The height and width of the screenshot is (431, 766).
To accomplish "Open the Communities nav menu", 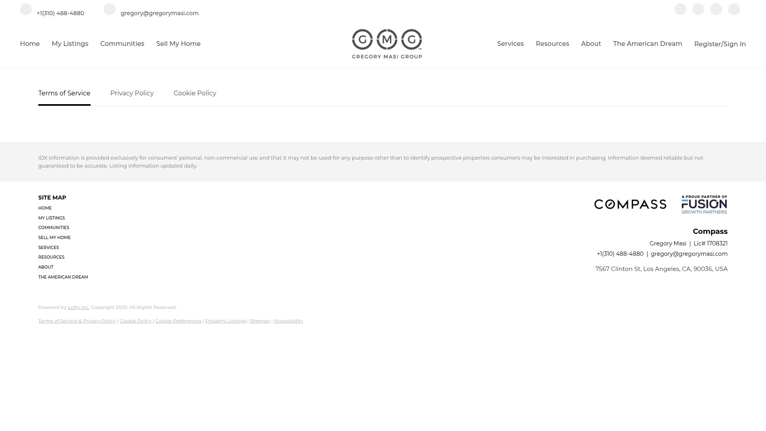I will tap(122, 44).
